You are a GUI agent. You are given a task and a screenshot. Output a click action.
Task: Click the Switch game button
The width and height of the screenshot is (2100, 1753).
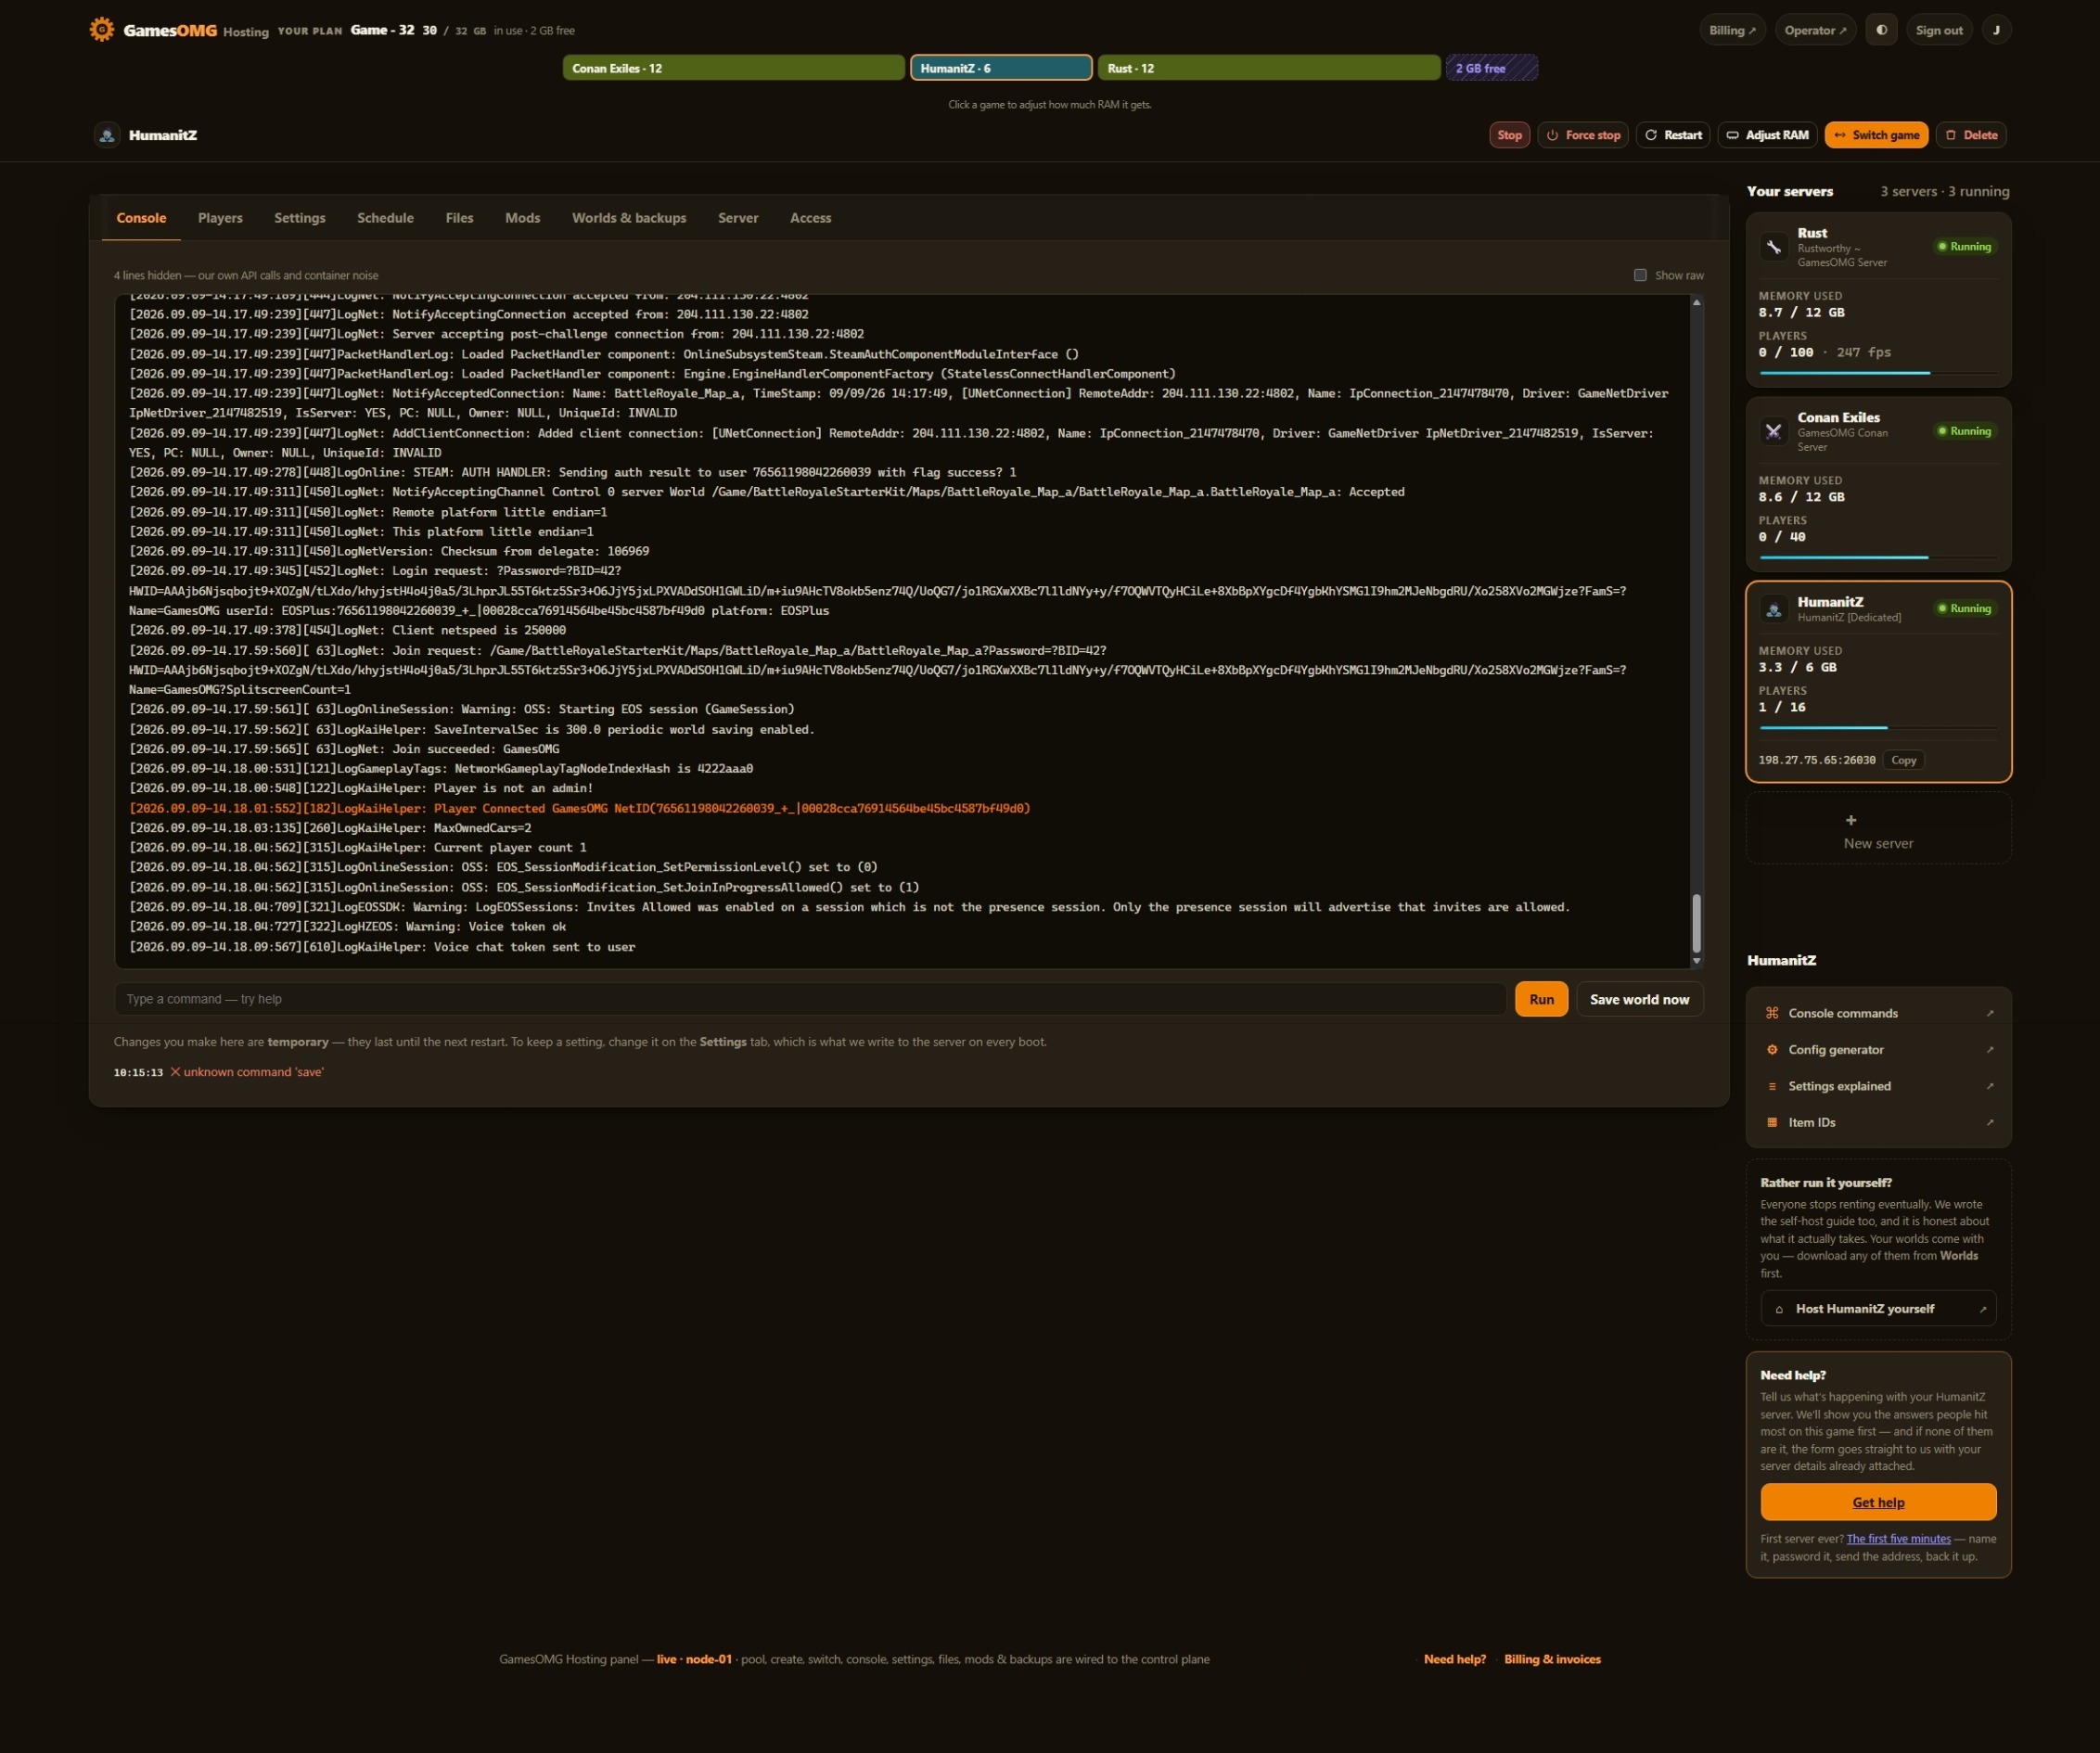pyautogui.click(x=1876, y=135)
